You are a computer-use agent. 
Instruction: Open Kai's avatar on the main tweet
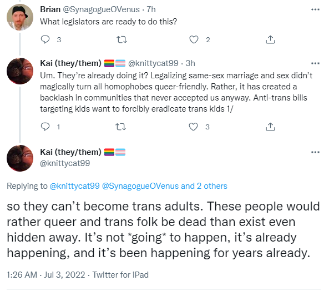click(20, 158)
